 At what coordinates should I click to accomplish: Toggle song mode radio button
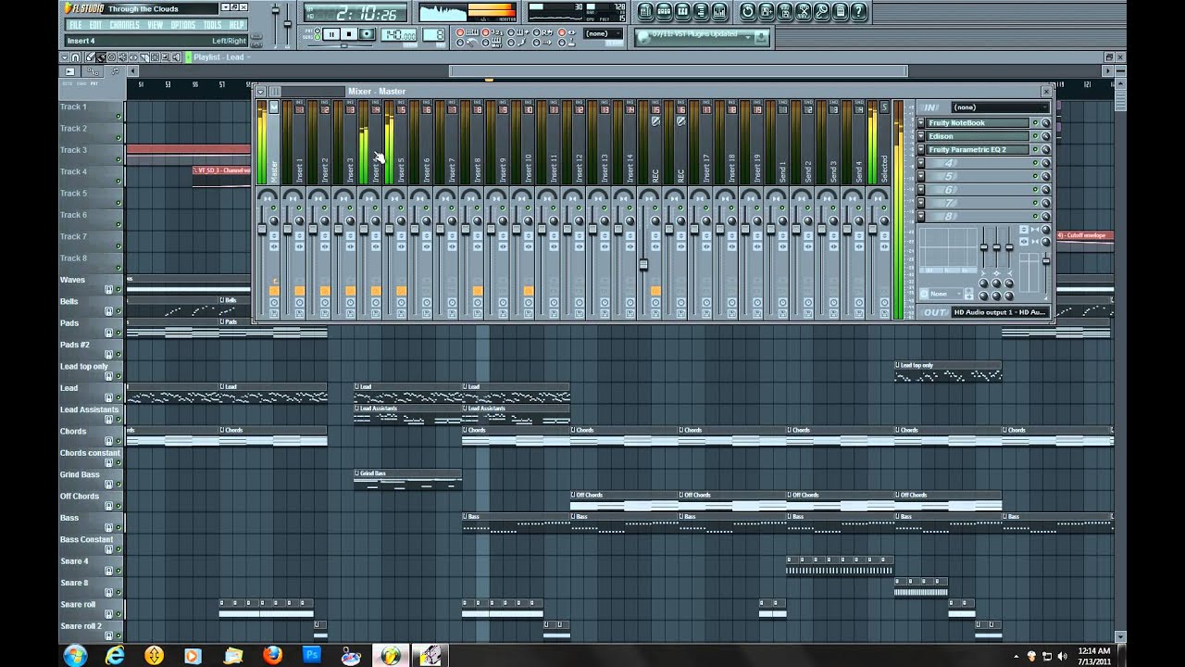click(x=317, y=37)
